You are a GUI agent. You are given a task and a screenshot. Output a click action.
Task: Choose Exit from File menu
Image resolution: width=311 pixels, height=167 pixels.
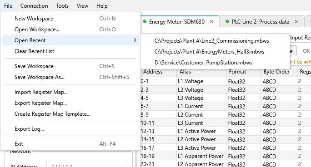tap(70, 144)
